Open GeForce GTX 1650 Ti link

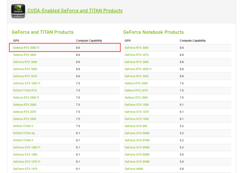(x=27, y=84)
